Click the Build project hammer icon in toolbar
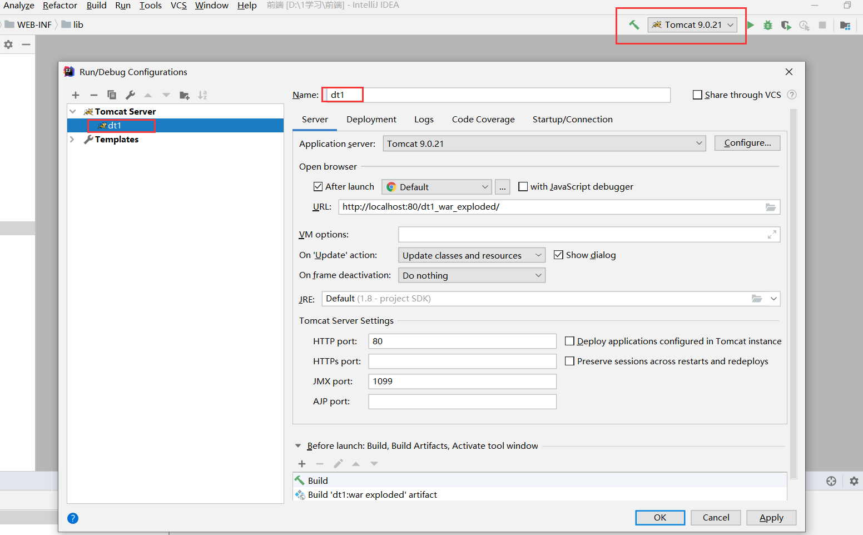Image resolution: width=863 pixels, height=535 pixels. (634, 24)
